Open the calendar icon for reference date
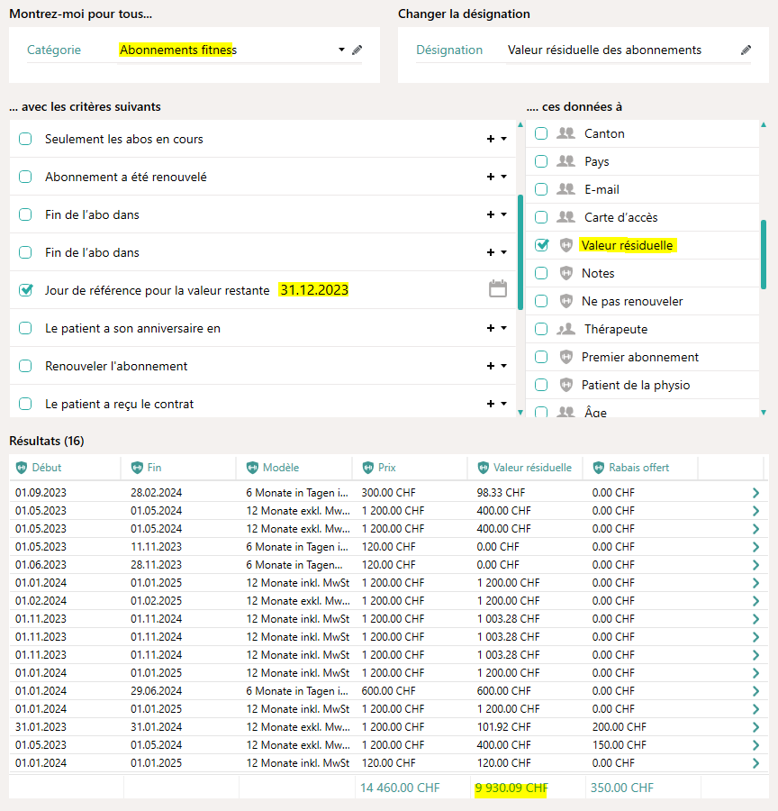The height and width of the screenshot is (811, 778). click(498, 289)
